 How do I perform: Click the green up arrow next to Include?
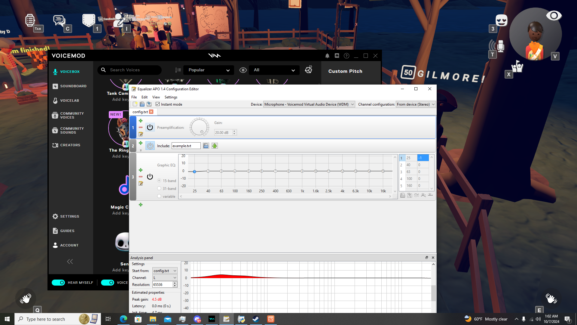tap(215, 146)
